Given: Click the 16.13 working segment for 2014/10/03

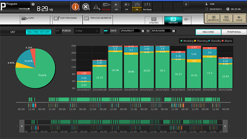Looking at the screenshot, I should coord(178,74).
